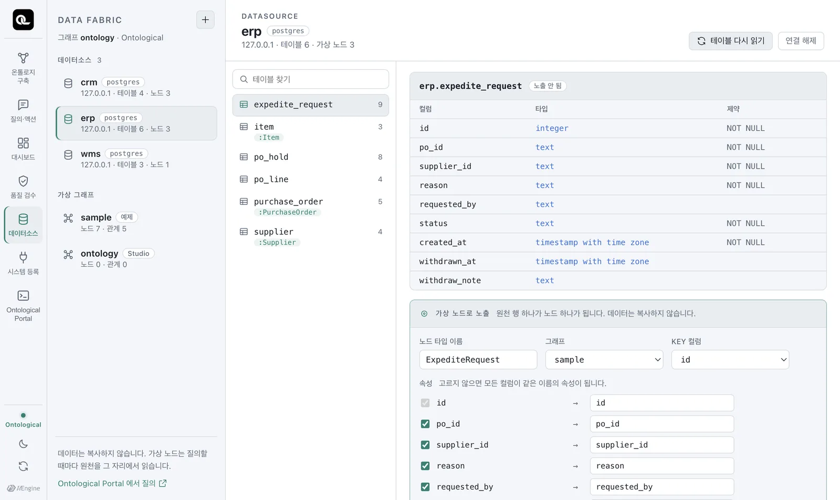Open the KEY 컬럼 dropdown showing id
Screen dimensions: 840x500
click(x=730, y=360)
